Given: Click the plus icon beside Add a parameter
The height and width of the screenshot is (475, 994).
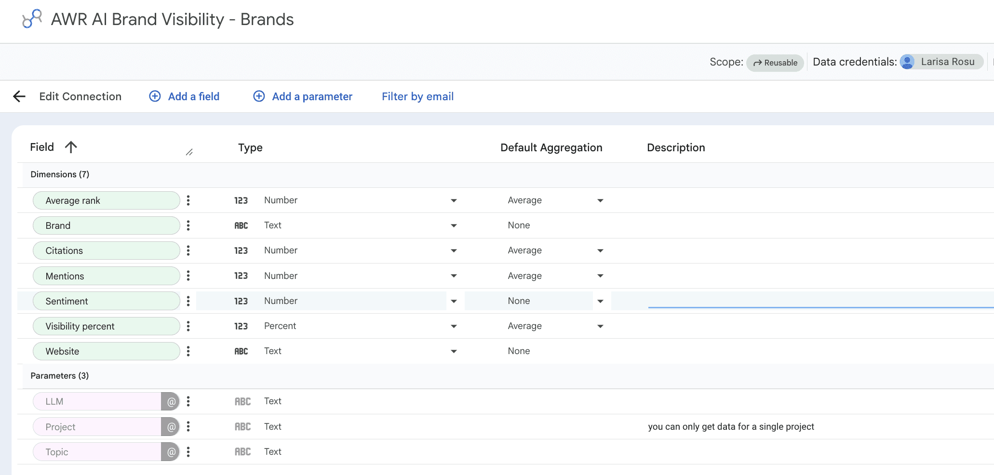Looking at the screenshot, I should pos(259,96).
